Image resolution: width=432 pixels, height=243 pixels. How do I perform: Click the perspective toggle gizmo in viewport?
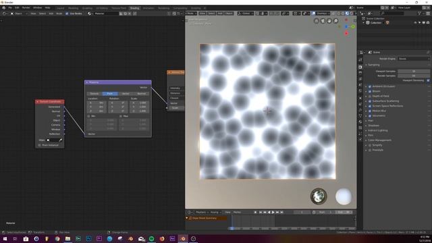click(317, 21)
